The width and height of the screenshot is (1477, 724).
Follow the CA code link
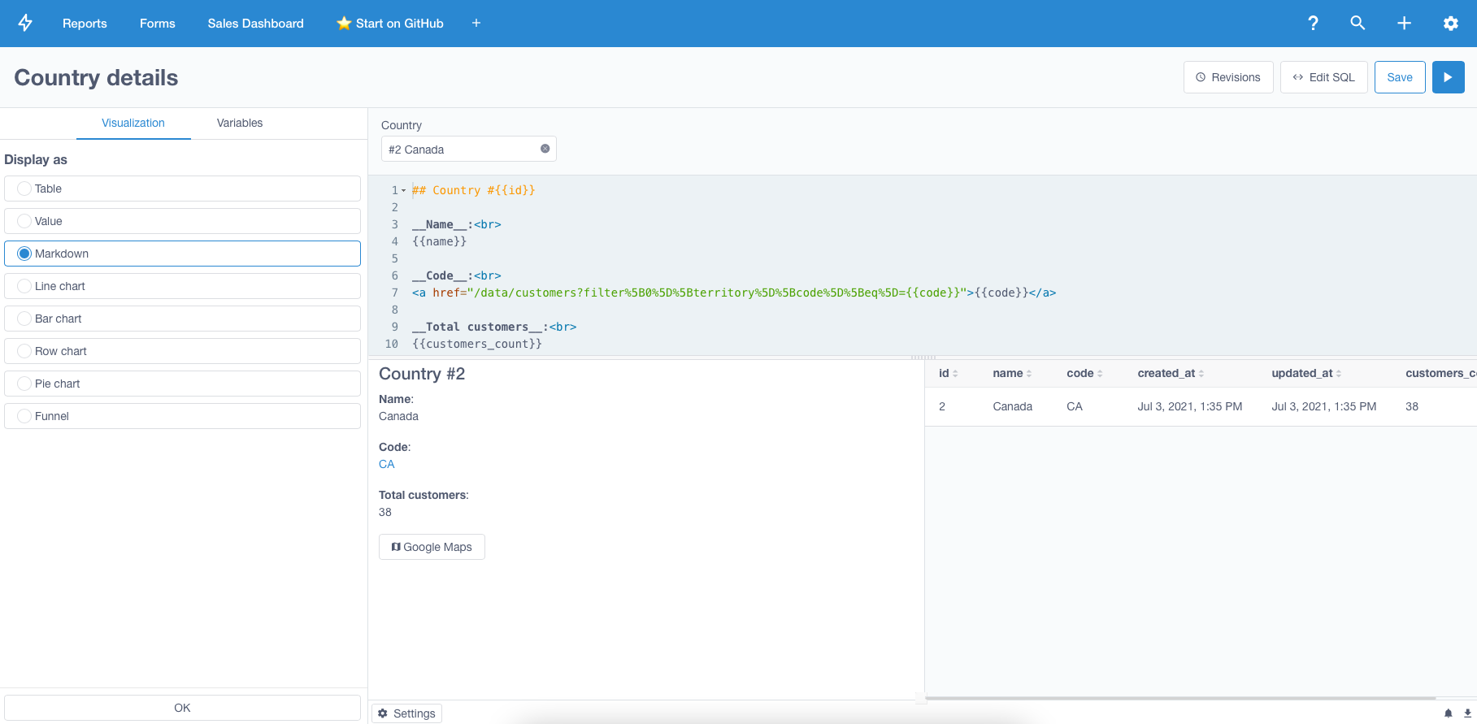(x=387, y=464)
